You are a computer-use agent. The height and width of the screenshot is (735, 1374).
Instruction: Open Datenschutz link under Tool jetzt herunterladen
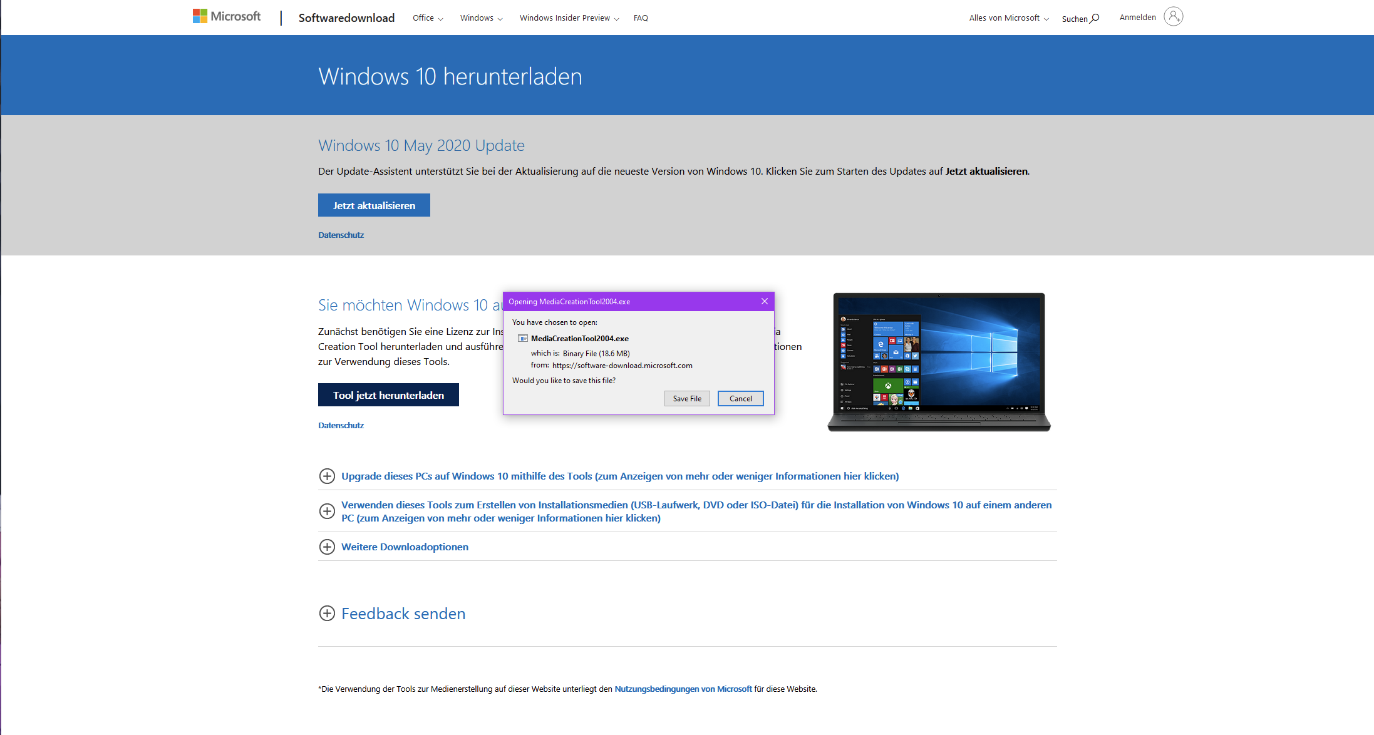click(341, 425)
